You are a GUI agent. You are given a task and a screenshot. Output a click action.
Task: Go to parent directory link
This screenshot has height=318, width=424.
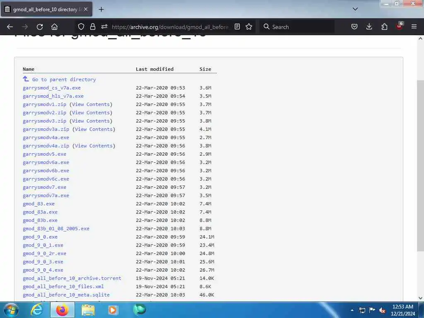coord(64,79)
